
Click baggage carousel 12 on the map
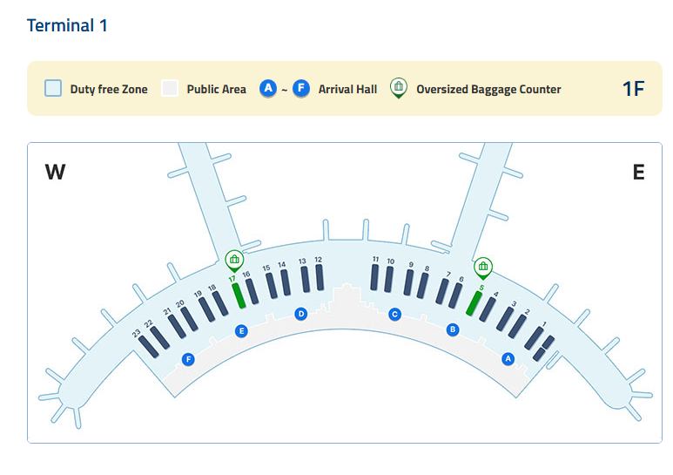tap(319, 277)
